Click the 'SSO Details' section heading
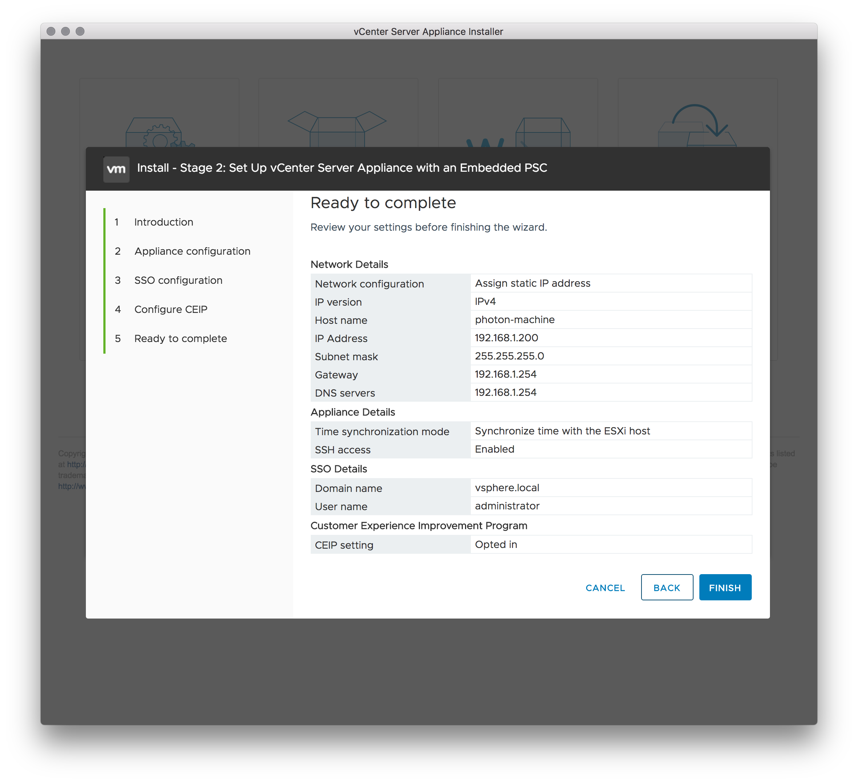The image size is (858, 783). pyautogui.click(x=338, y=469)
